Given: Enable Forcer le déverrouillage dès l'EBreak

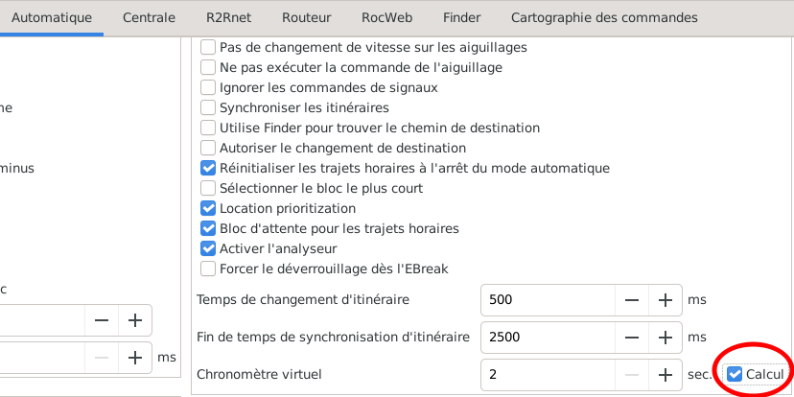Looking at the screenshot, I should pyautogui.click(x=208, y=269).
